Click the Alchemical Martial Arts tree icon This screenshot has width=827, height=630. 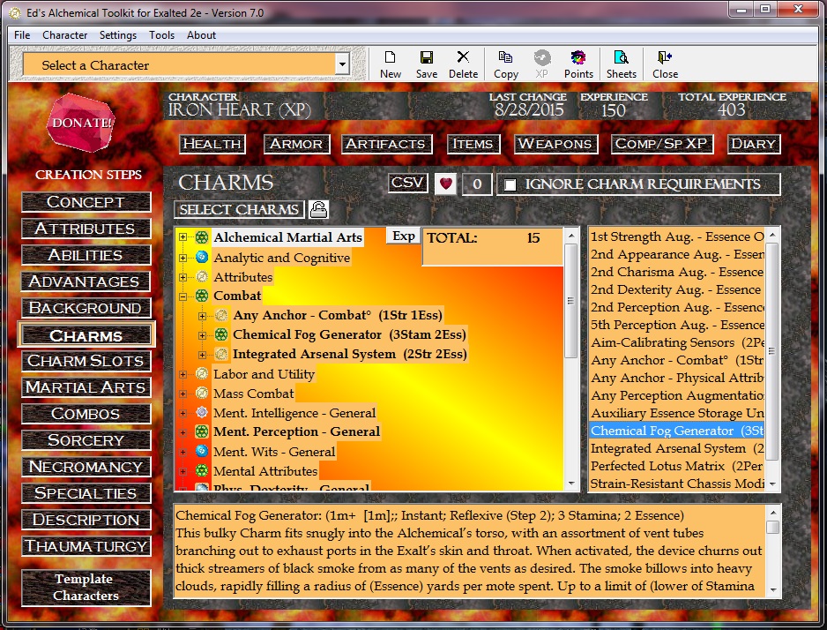point(202,237)
